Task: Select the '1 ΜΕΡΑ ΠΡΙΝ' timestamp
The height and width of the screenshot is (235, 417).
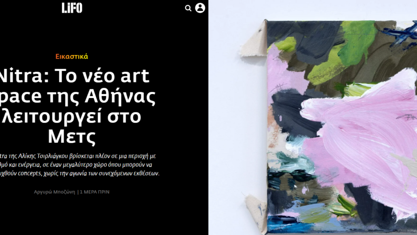Action: point(95,192)
